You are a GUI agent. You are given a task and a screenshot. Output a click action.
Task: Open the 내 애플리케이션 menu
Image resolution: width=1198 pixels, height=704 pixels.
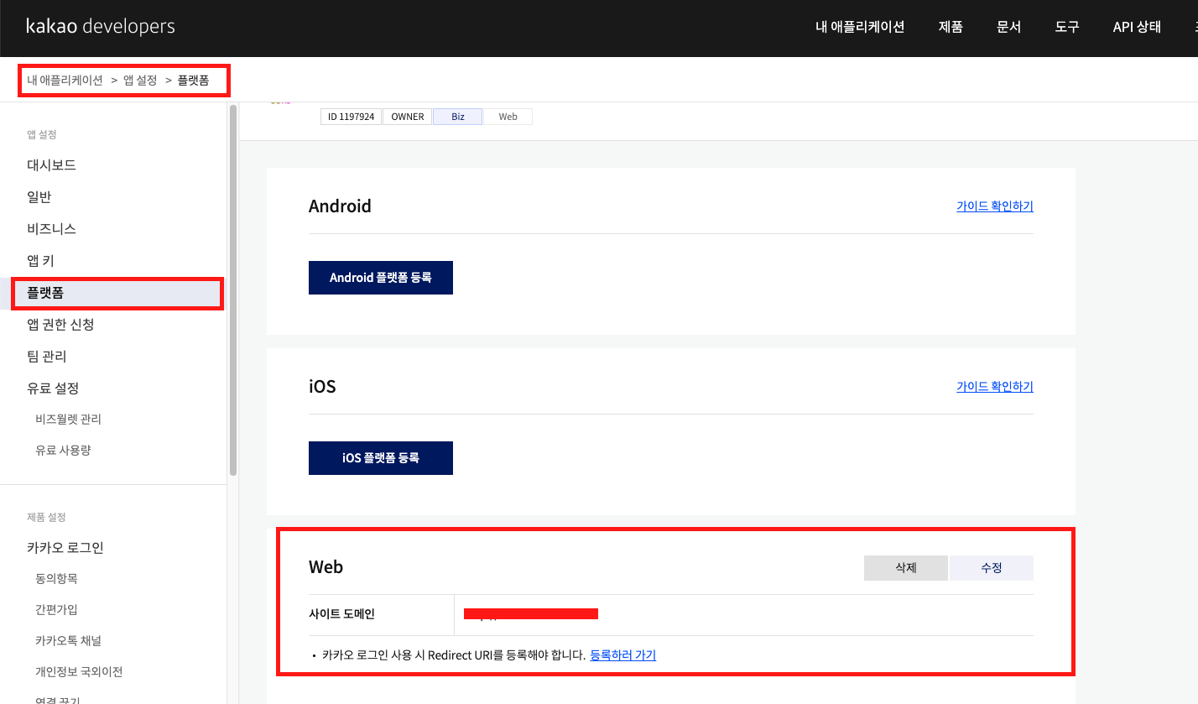858,27
